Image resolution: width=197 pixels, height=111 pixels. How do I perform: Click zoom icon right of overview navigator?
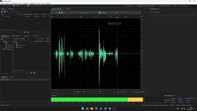[143, 12]
